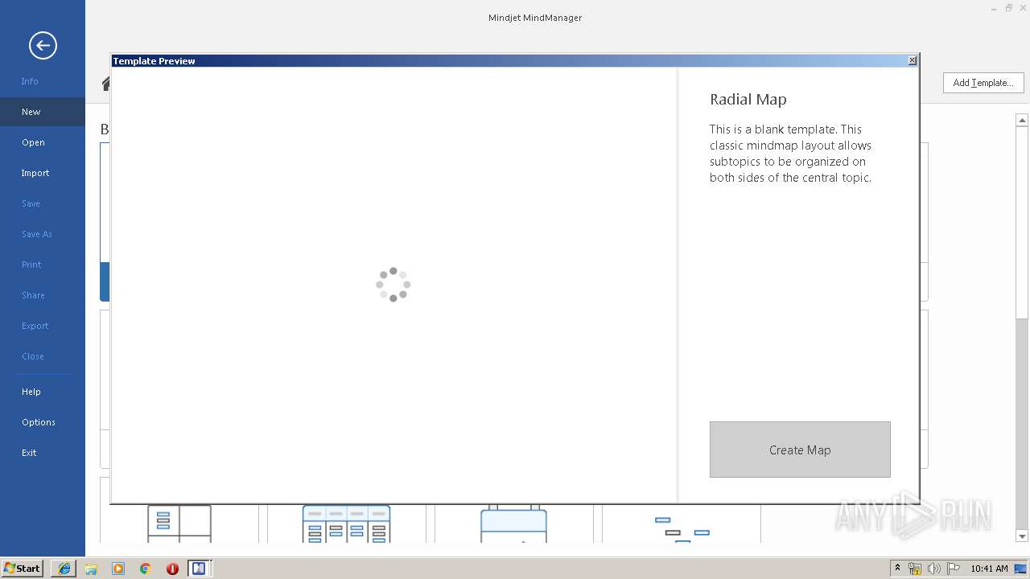Open Help in the sidebar
This screenshot has height=579, width=1030.
point(31,392)
